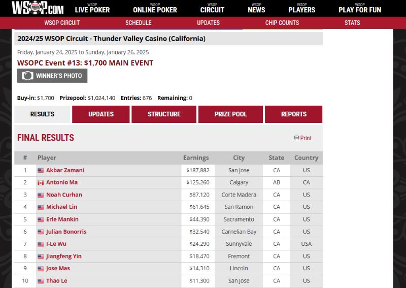The image size is (406, 288).
Task: Click the flag icon beside Thao Le
Action: (41, 281)
